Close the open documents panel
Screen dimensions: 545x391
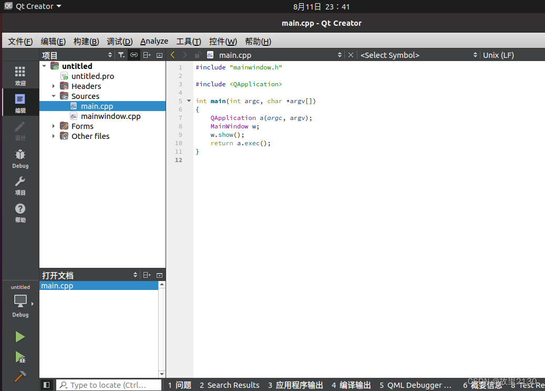[160, 275]
